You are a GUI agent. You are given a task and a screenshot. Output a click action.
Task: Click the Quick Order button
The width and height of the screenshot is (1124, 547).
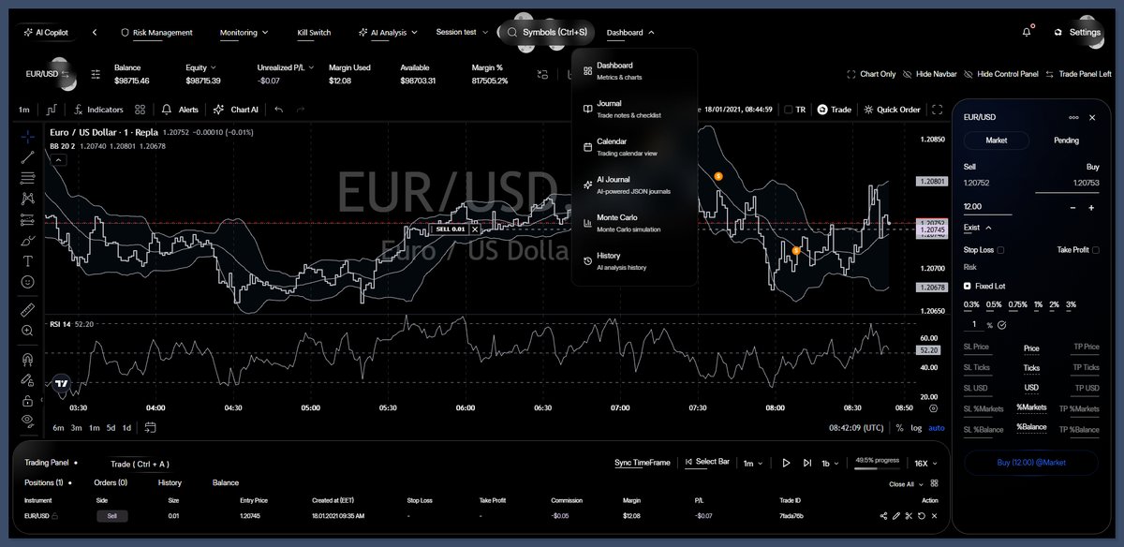(x=892, y=110)
